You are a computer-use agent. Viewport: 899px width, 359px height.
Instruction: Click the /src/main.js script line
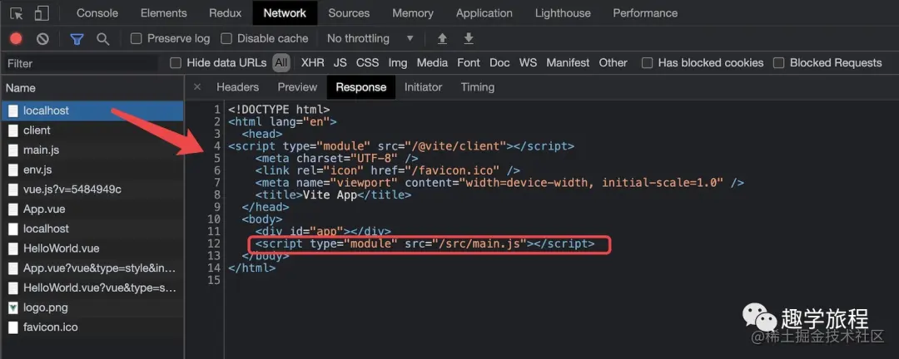point(425,244)
